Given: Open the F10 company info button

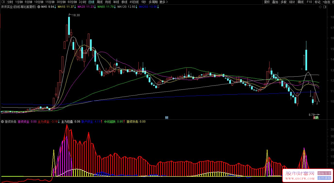Looking at the screenshot, I should 309,2.
